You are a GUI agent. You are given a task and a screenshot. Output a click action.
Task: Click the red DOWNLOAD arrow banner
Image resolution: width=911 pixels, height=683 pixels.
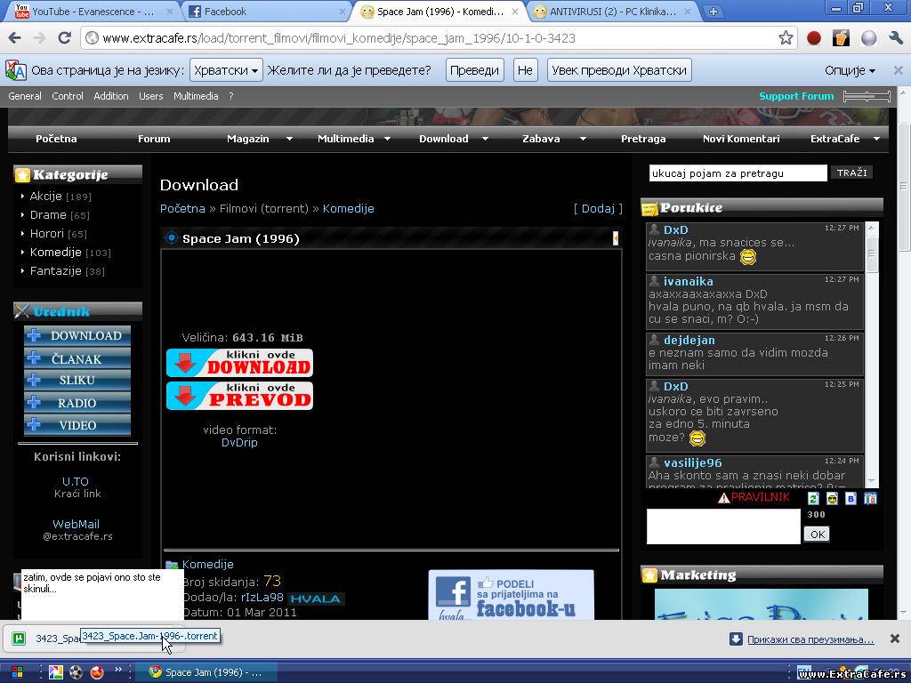click(x=239, y=363)
